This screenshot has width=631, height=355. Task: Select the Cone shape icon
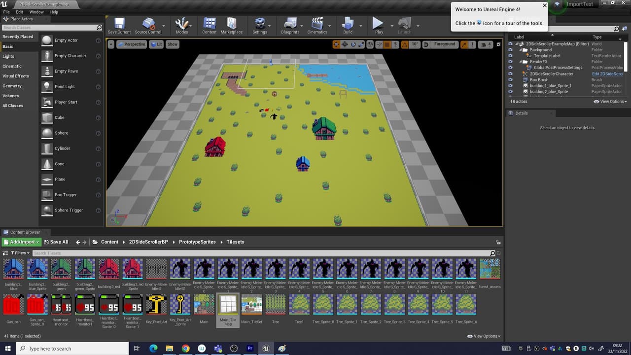point(47,164)
